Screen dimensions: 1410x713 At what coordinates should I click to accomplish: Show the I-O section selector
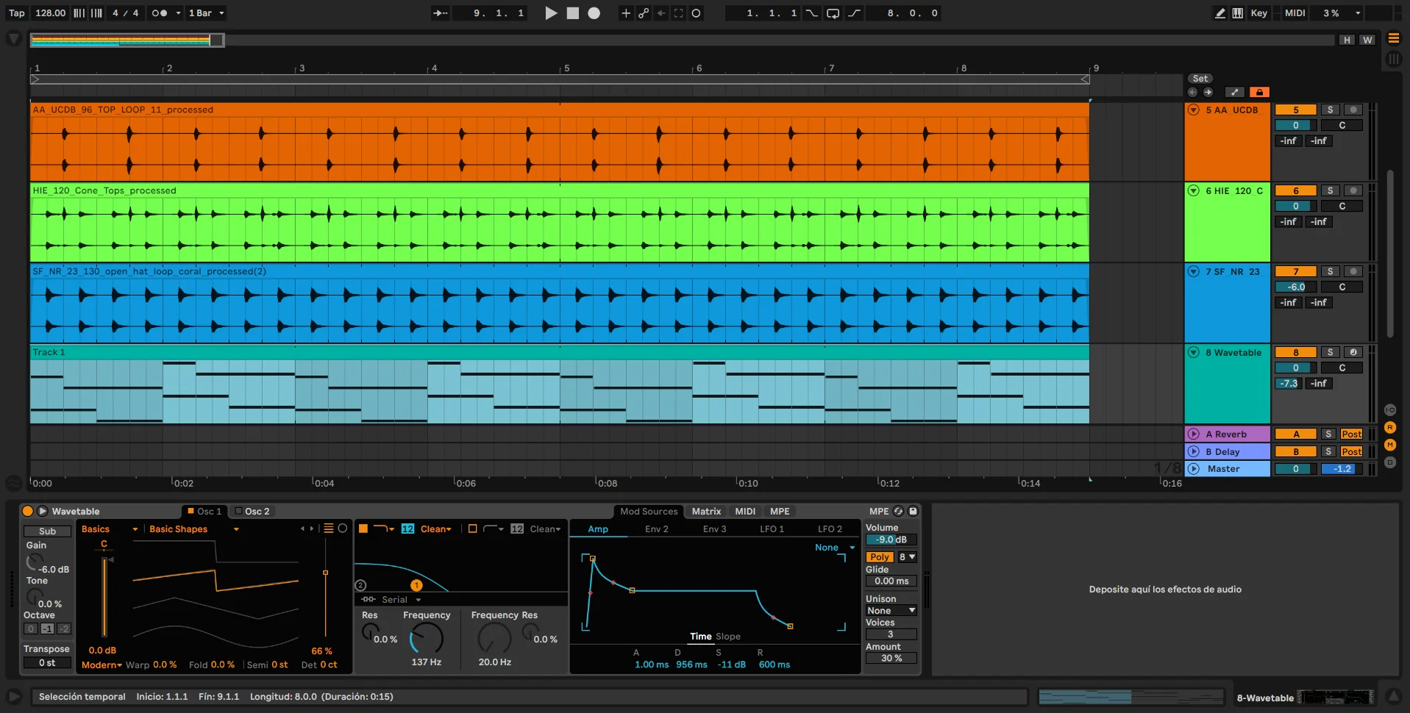[x=1390, y=410]
